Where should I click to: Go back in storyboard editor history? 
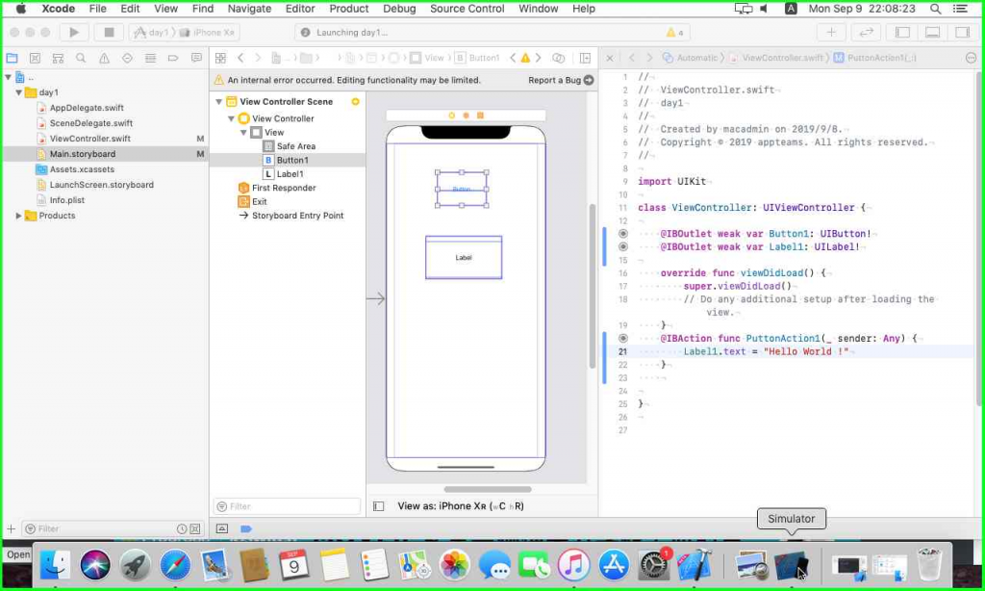[240, 58]
